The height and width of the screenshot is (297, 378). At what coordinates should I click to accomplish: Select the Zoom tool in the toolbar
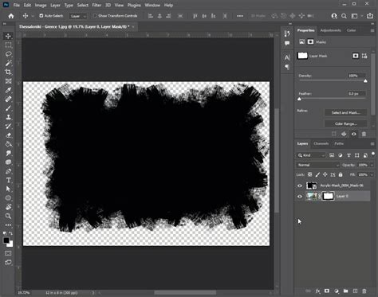[8, 216]
